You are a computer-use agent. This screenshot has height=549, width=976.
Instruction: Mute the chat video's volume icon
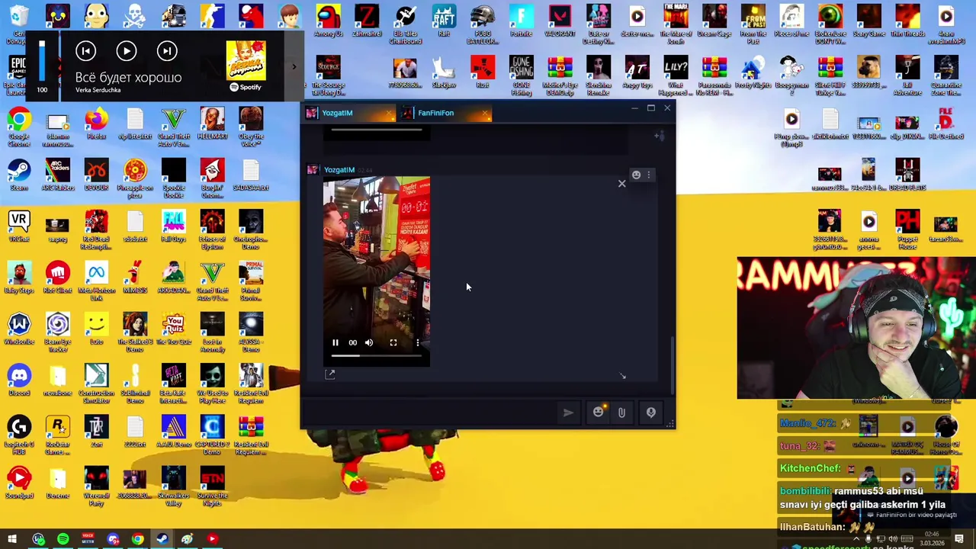point(369,343)
